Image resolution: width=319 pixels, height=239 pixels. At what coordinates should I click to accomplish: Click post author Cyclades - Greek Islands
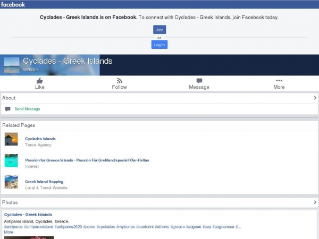tap(28, 215)
